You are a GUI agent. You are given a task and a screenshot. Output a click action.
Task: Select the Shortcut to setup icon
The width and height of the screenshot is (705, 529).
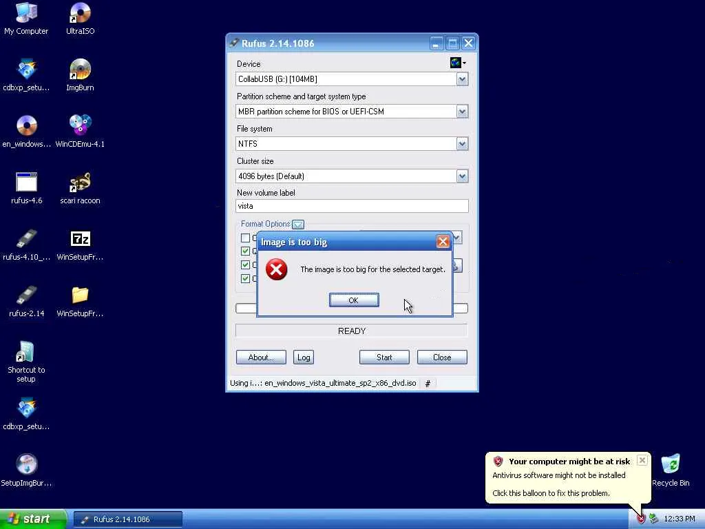(x=26, y=362)
